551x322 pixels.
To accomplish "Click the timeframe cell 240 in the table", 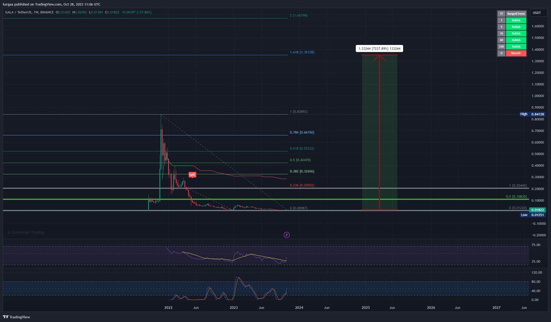I will [502, 47].
